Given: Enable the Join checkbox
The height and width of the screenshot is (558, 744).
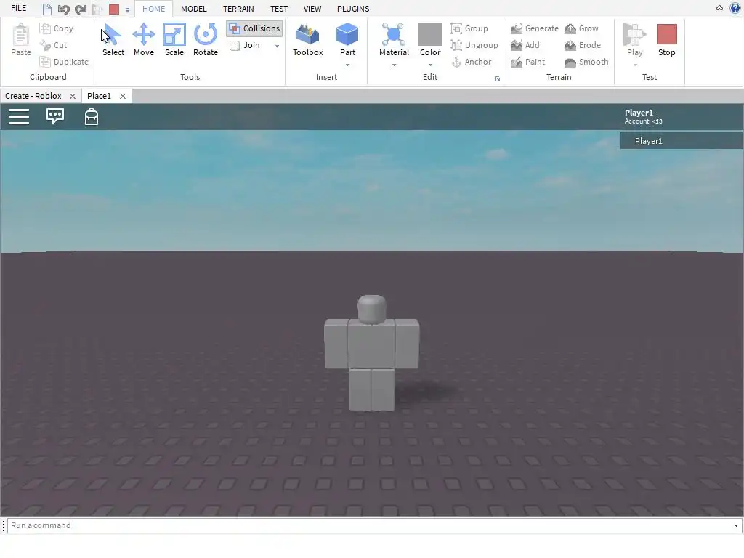Looking at the screenshot, I should [x=235, y=45].
